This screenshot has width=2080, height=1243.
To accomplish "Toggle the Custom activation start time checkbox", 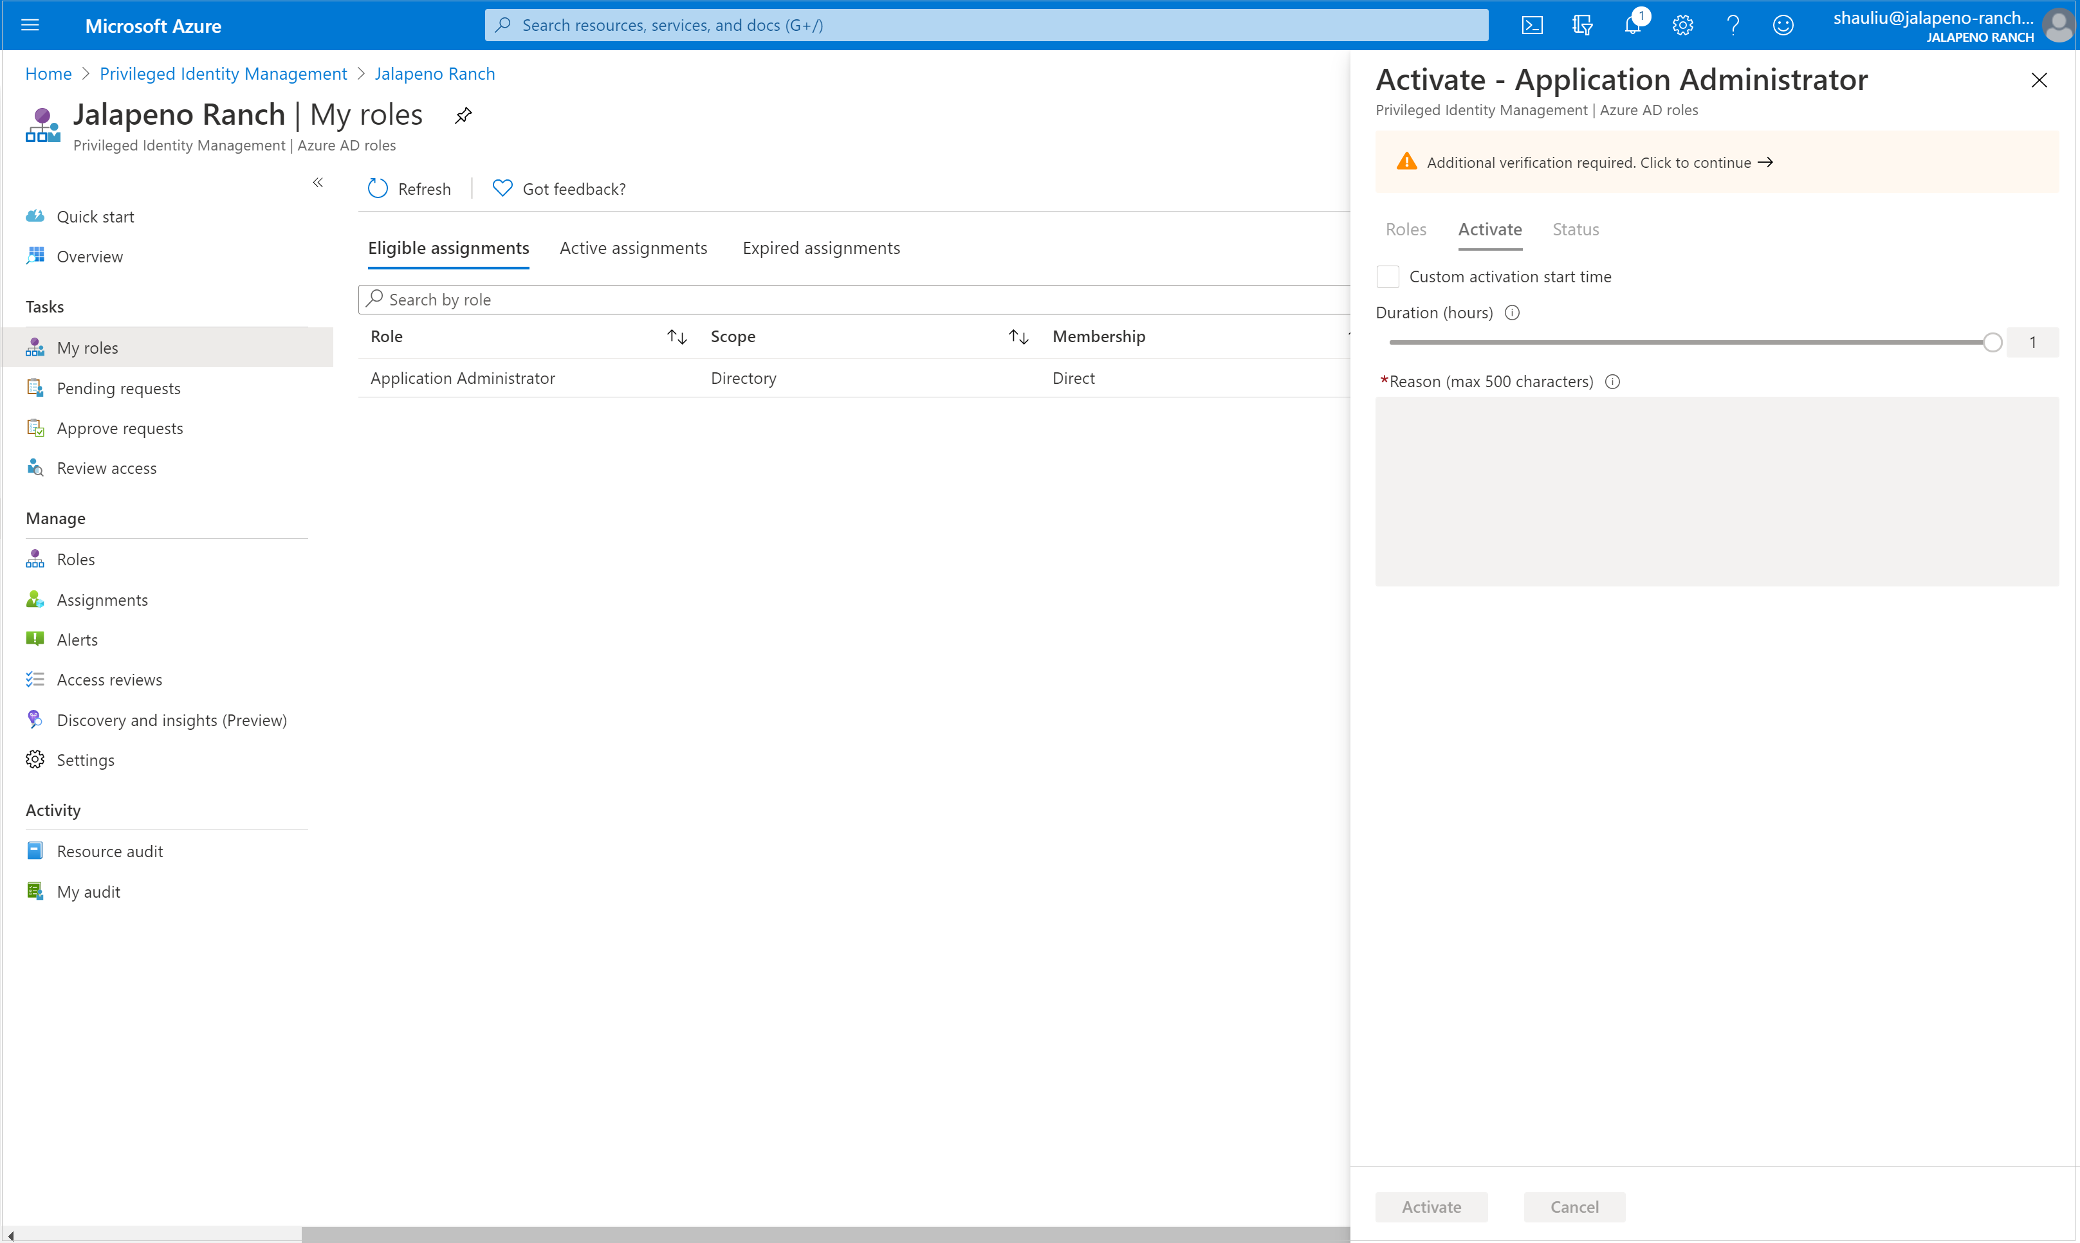I will (1387, 277).
